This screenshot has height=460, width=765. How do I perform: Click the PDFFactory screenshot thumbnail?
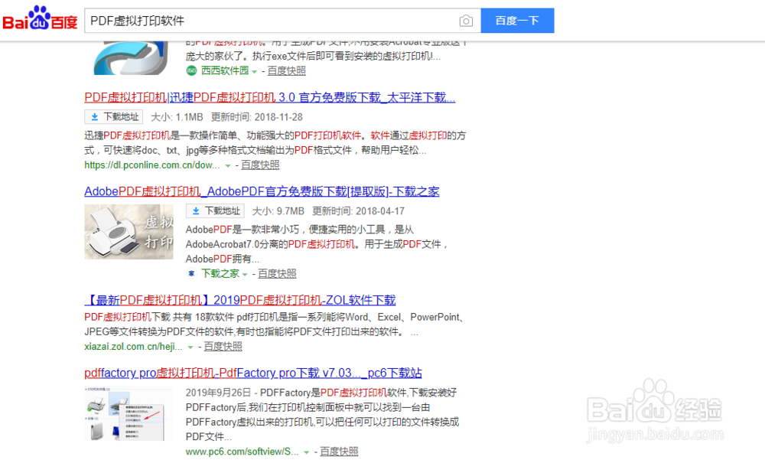pyautogui.click(x=129, y=413)
